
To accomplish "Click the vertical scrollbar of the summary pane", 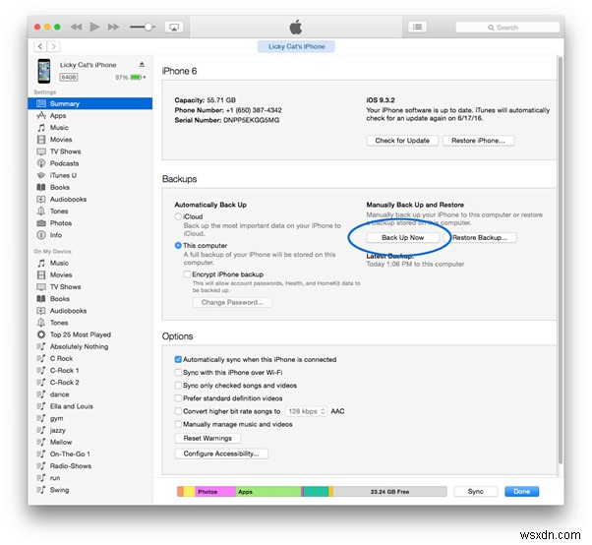I will pyautogui.click(x=562, y=261).
